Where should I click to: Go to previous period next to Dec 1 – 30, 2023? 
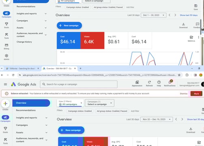pos(170,15)
